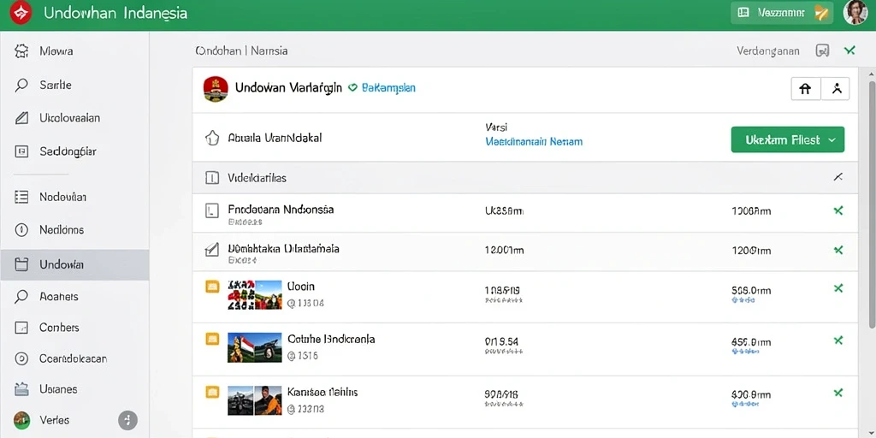Remove the Demahtaka Ulardamaia row via green X
This screenshot has width=876, height=438.
click(x=838, y=250)
